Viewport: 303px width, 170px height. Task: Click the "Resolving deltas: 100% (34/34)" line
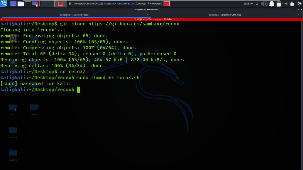coord(53,66)
